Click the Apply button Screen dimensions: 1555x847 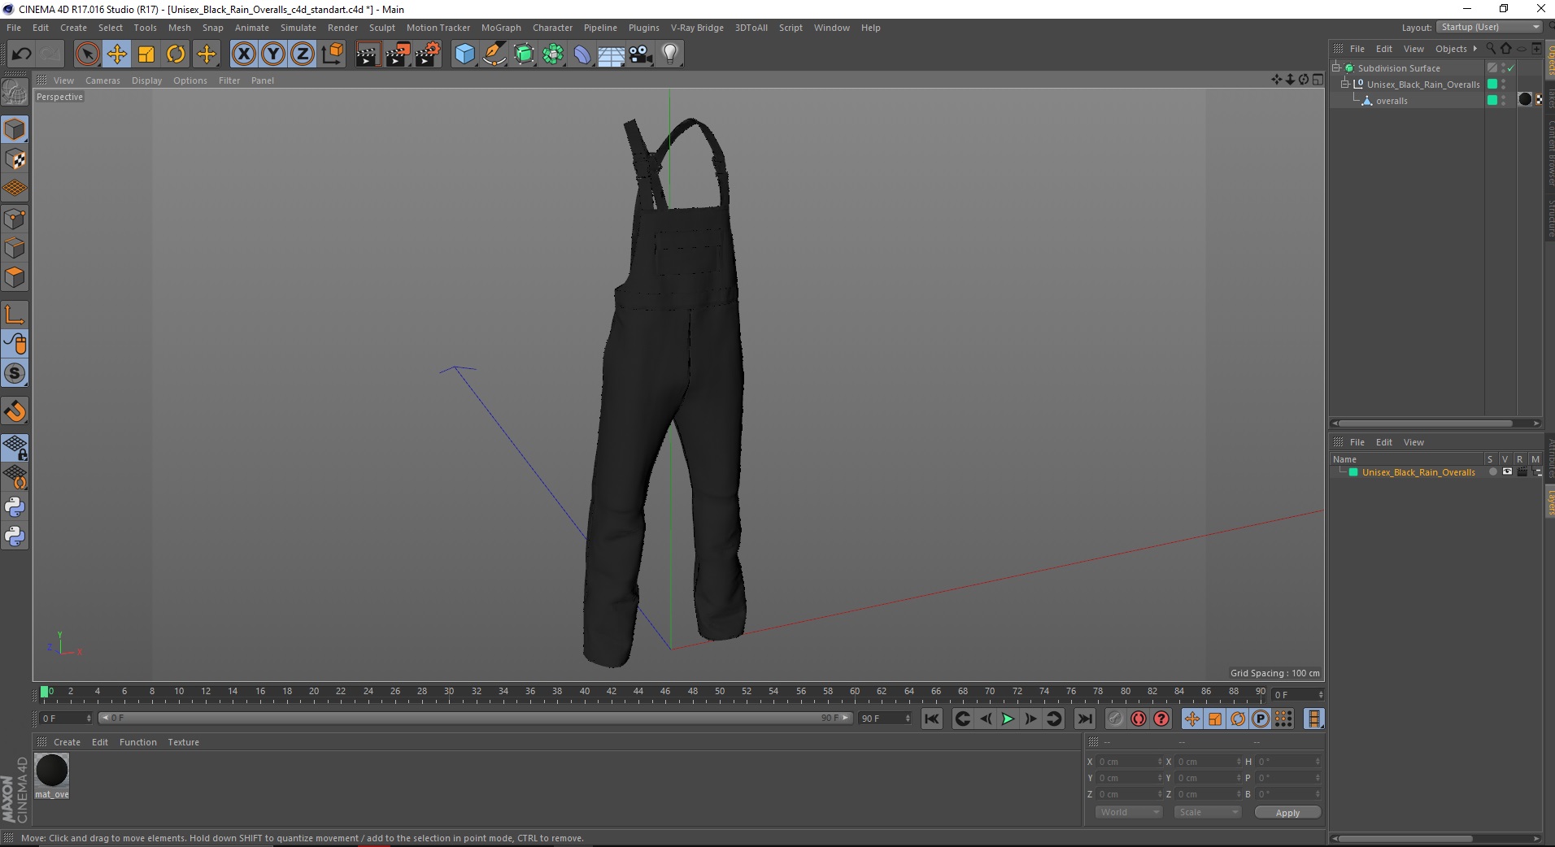click(x=1287, y=813)
